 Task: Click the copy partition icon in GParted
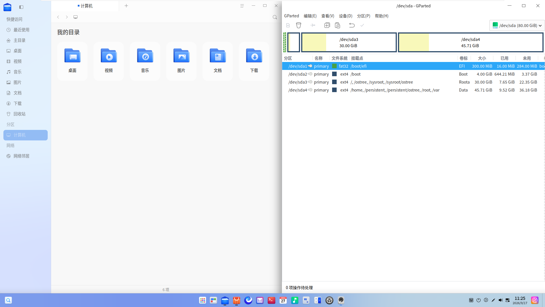pyautogui.click(x=327, y=25)
